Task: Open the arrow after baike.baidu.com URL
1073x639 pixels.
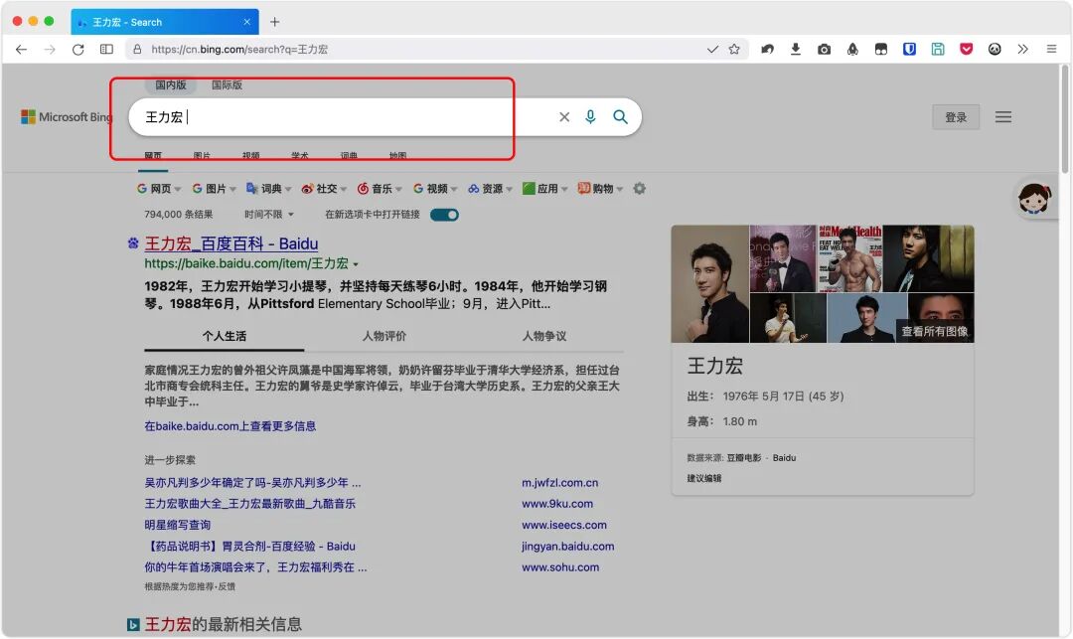Action: pos(356,264)
